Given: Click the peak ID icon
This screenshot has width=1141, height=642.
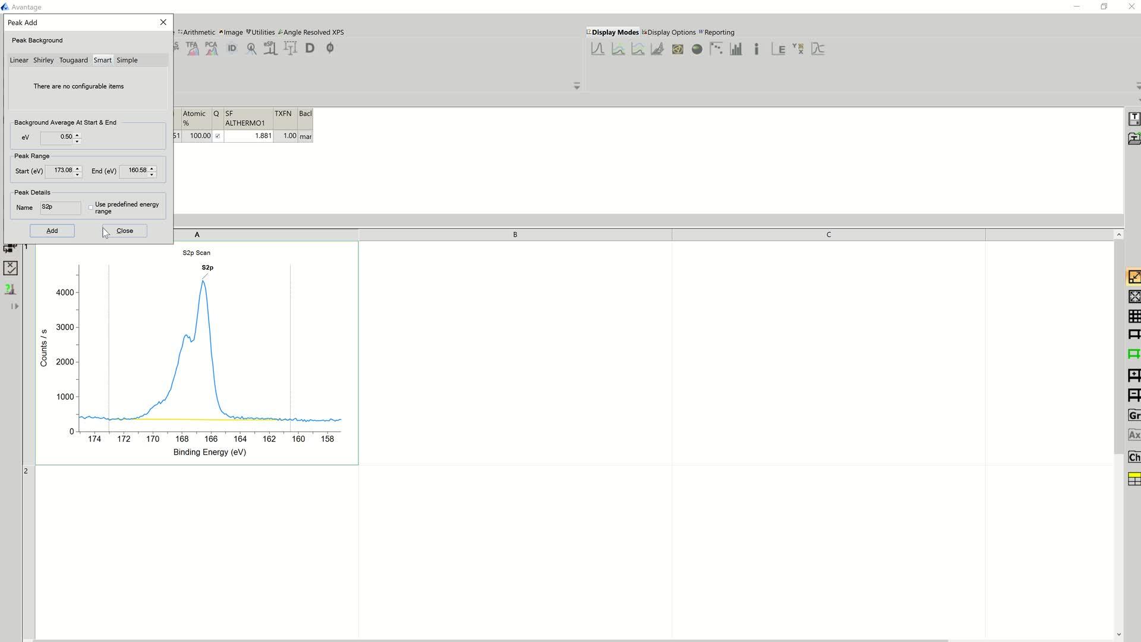Looking at the screenshot, I should 232,49.
